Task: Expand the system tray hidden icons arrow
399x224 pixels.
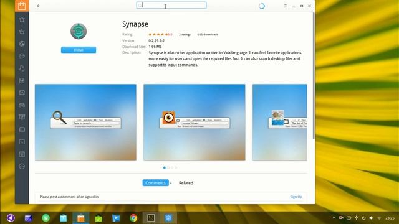Action: click(334, 218)
